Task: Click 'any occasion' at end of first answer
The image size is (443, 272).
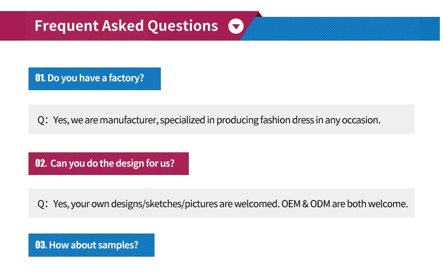Action: tap(352, 120)
